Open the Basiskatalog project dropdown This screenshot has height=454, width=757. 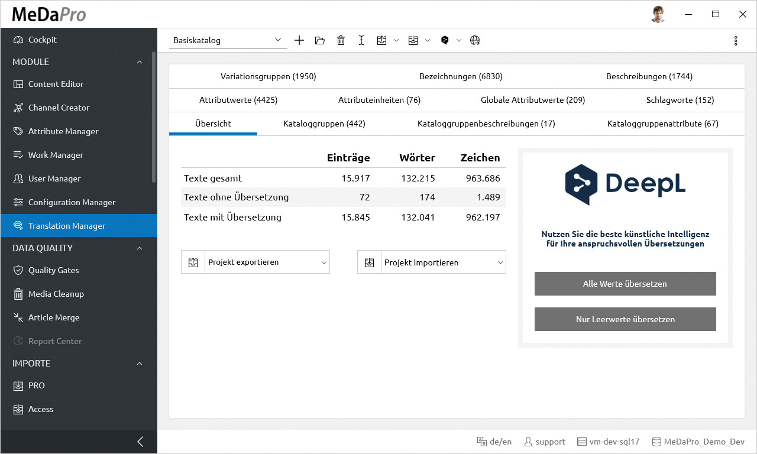(x=228, y=40)
